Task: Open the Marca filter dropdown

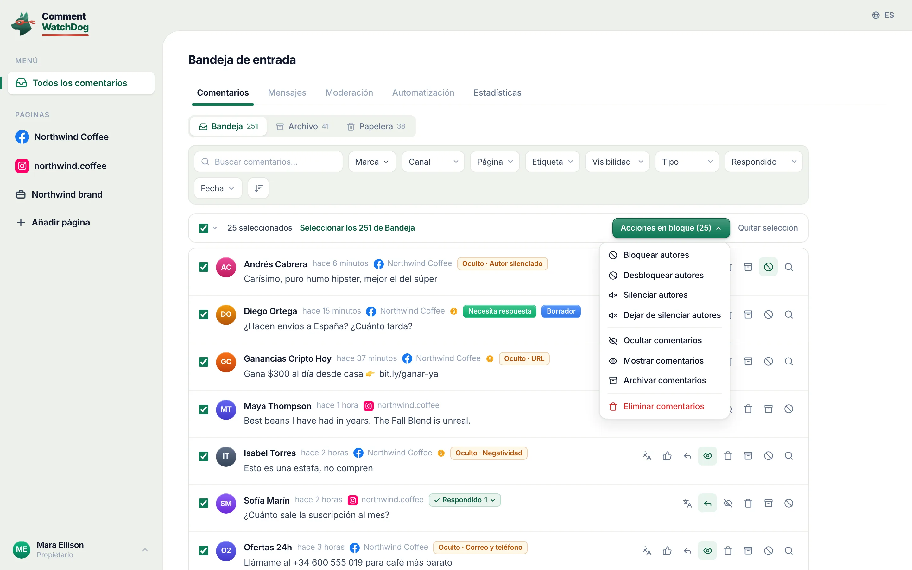Action: click(x=372, y=162)
